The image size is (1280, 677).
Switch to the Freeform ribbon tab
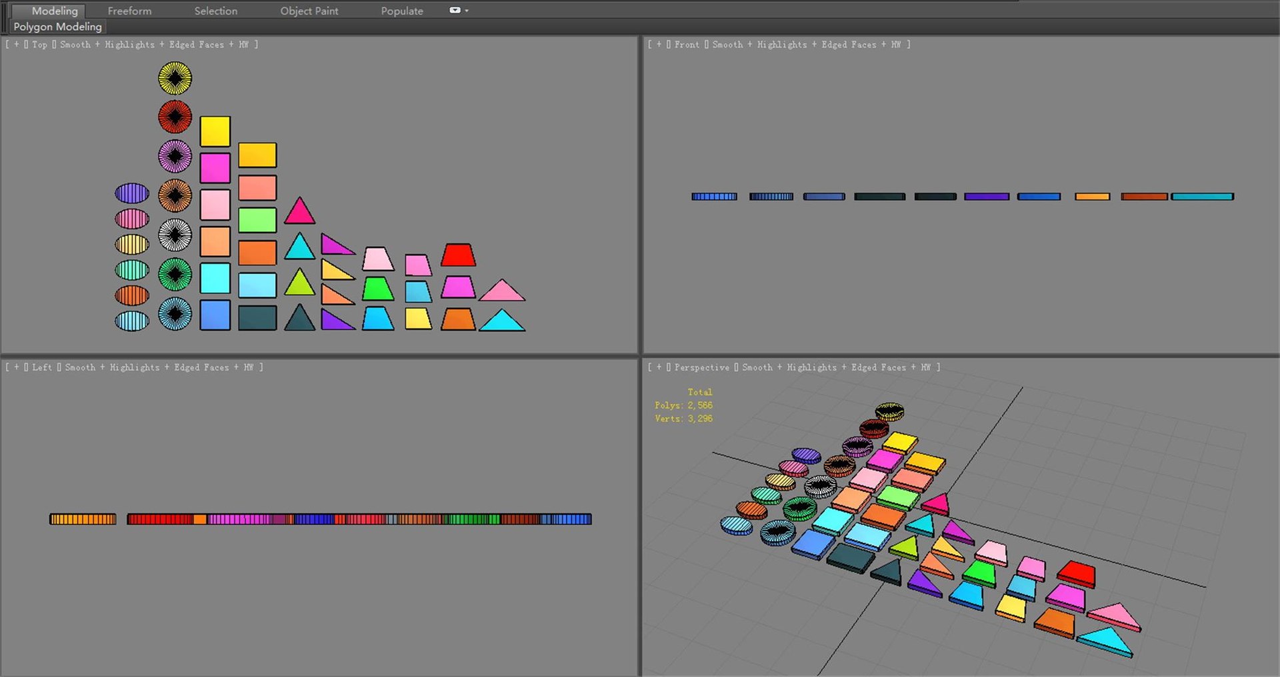(x=129, y=11)
